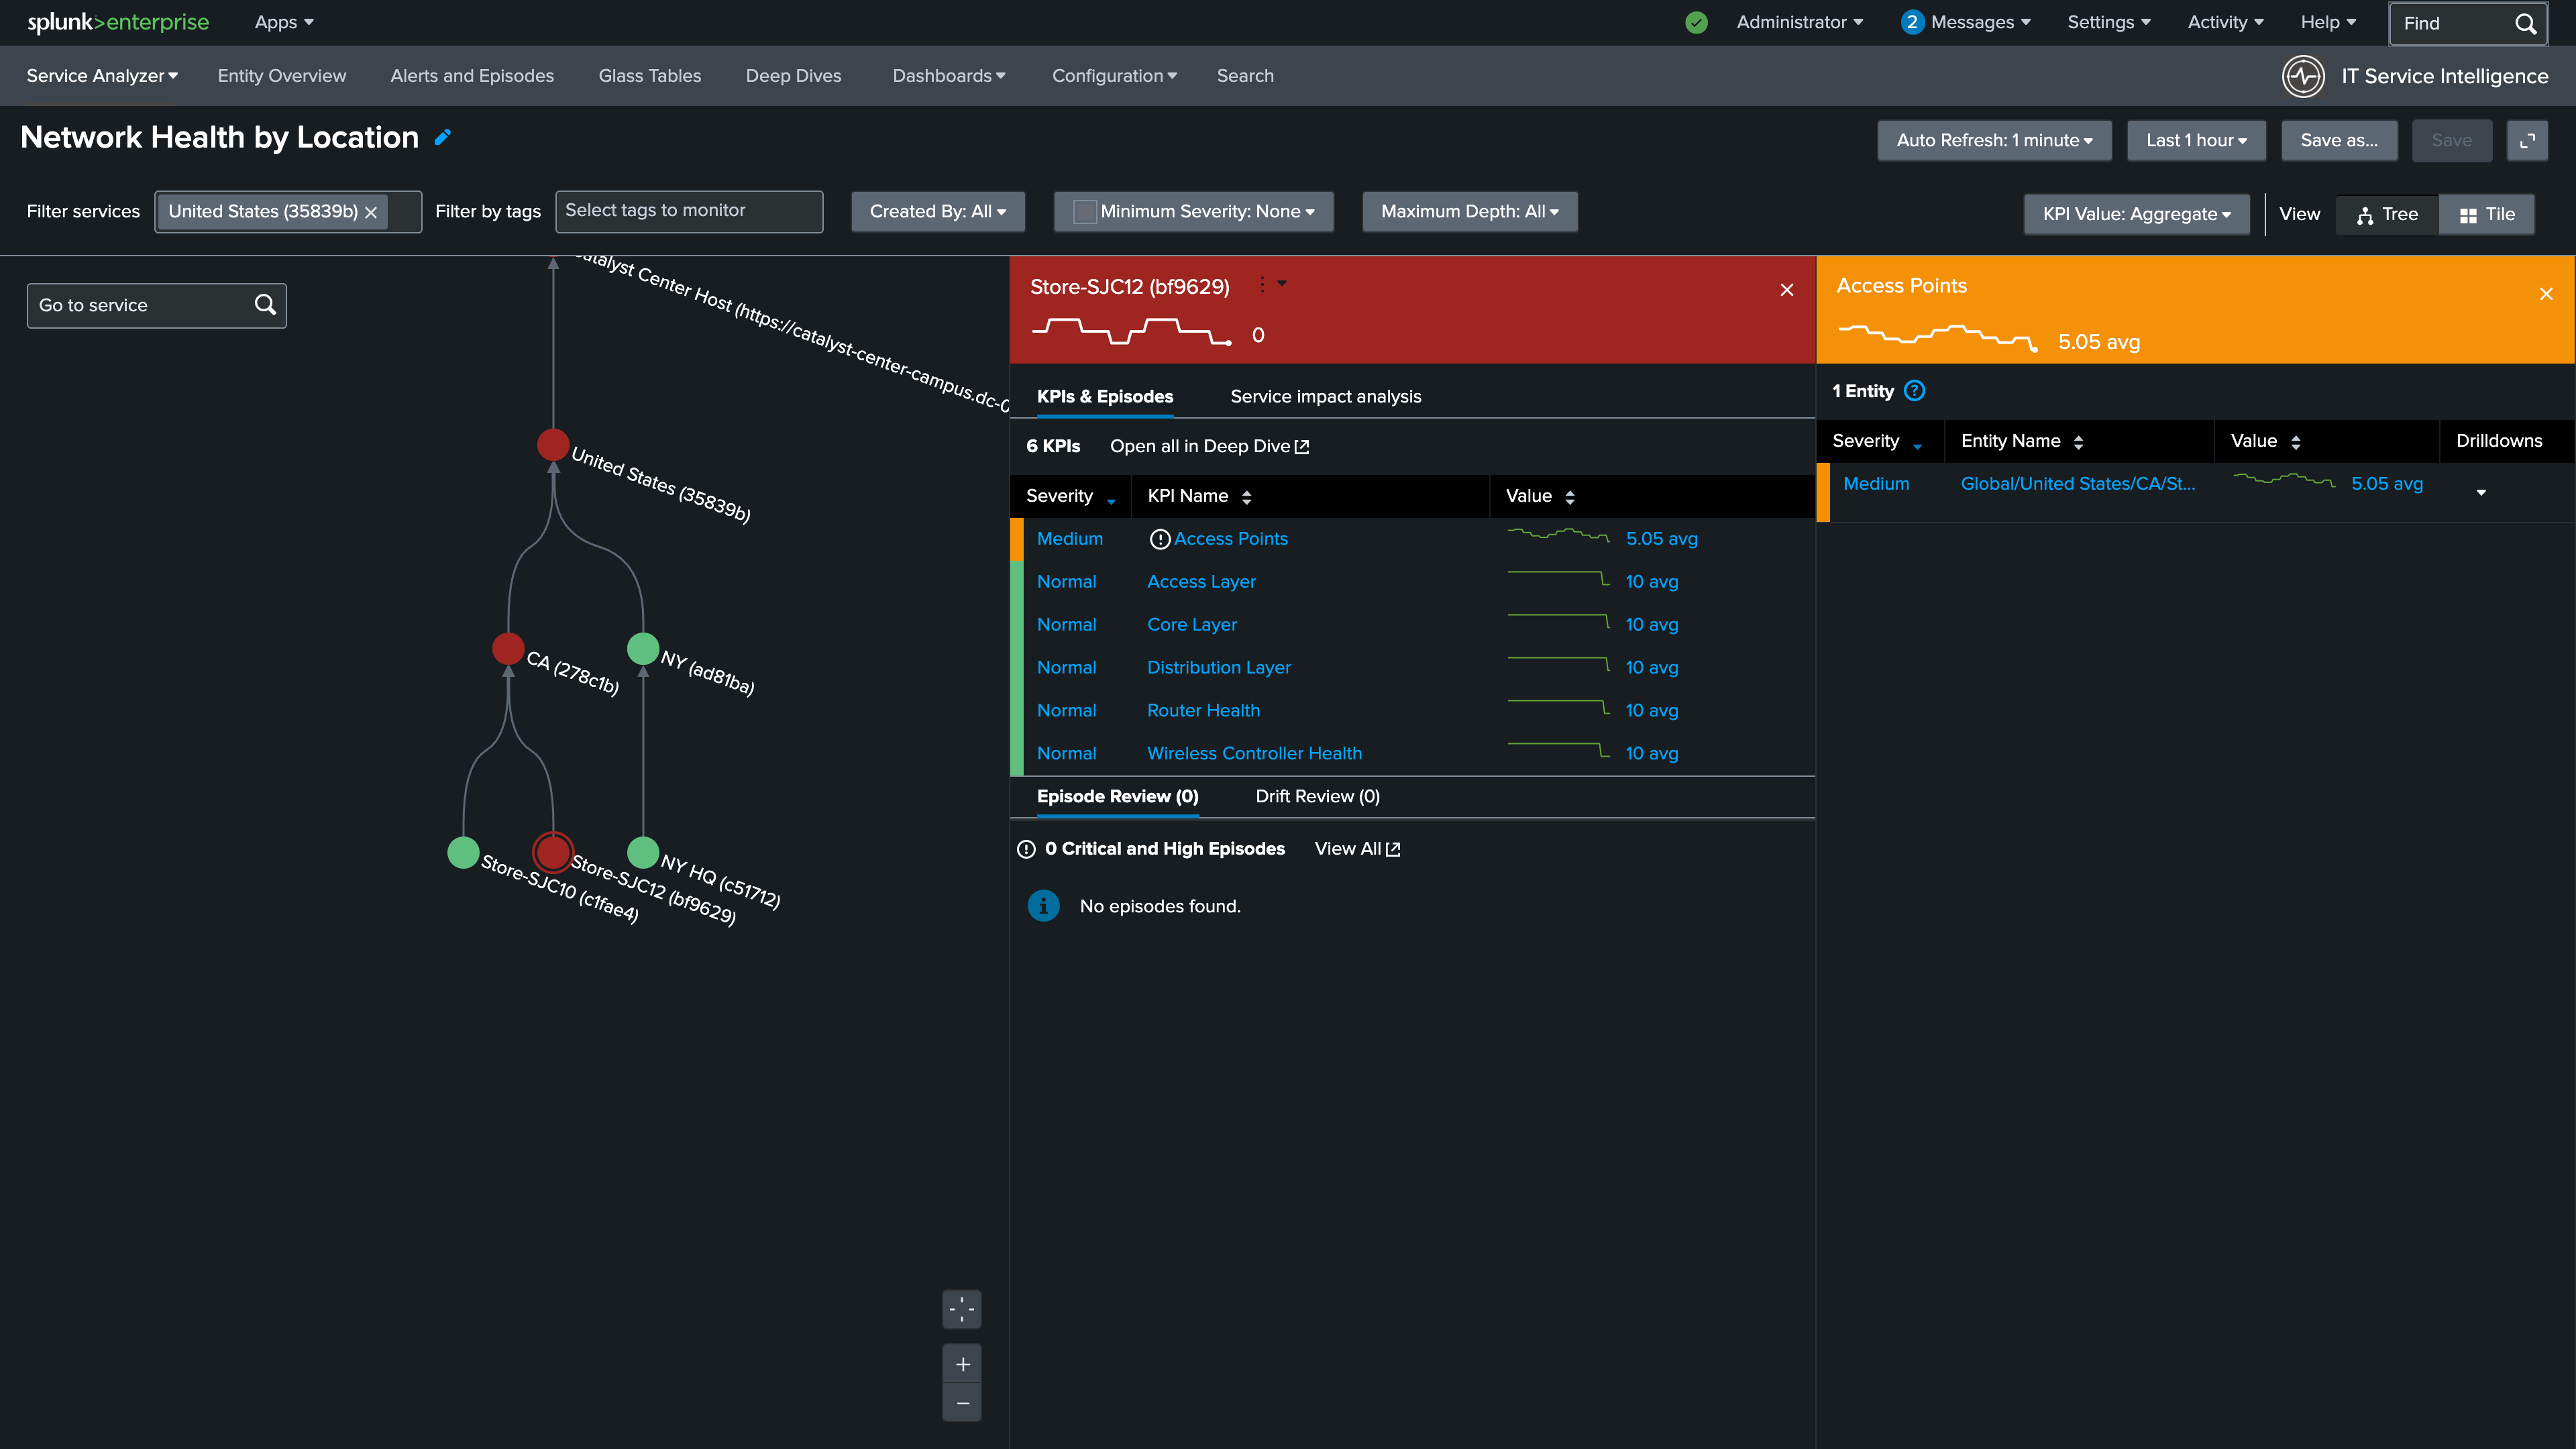This screenshot has height=1449, width=2576.
Task: Click the green system health check icon
Action: pos(1696,22)
